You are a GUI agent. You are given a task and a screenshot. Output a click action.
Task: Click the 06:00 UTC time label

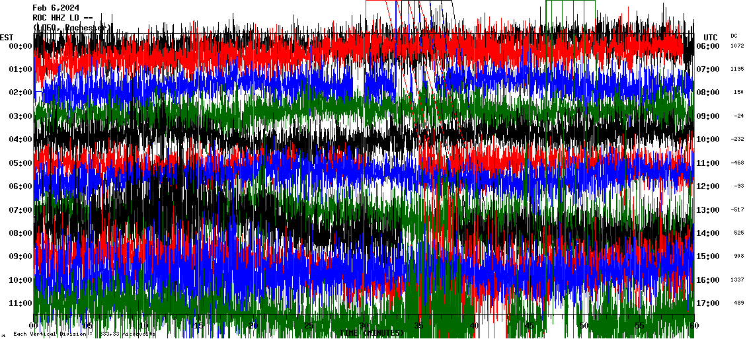click(x=708, y=46)
